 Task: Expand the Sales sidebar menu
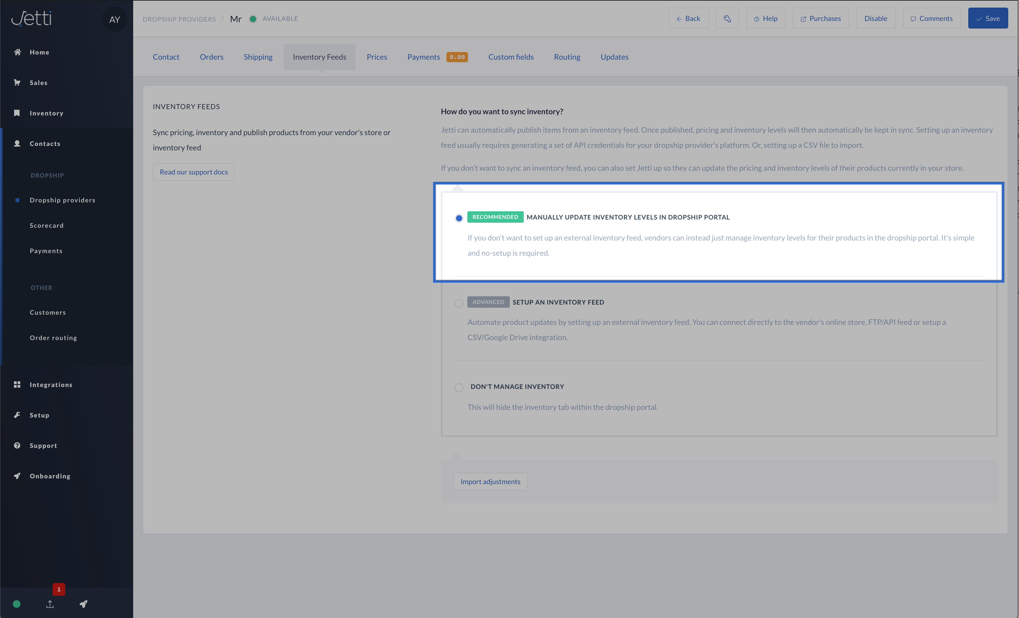38,83
